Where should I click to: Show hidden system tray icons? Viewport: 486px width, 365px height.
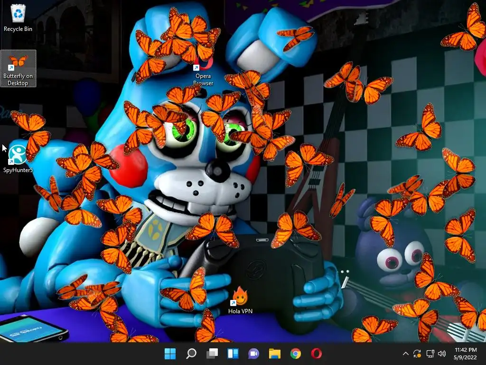(405, 354)
